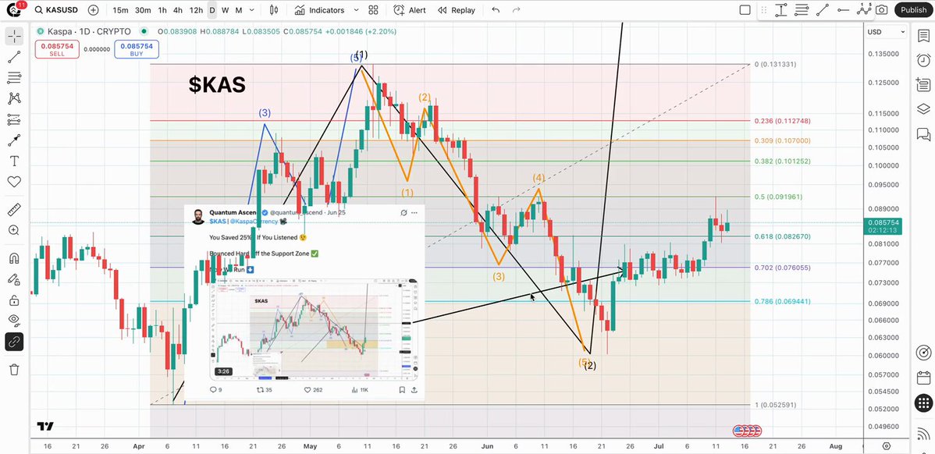Toggle hide all drawings eye icon
The image size is (935, 454).
click(x=14, y=321)
